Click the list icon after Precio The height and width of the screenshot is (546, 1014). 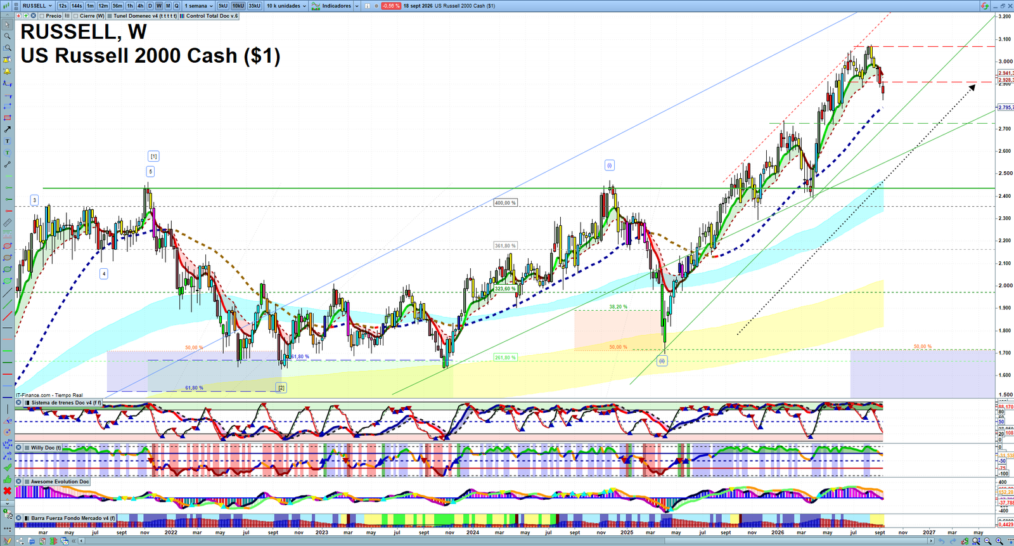coord(67,16)
